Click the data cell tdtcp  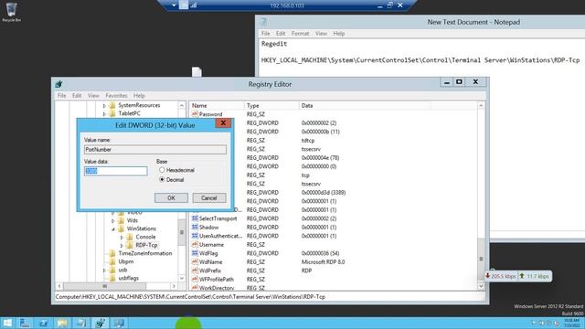[x=308, y=140]
